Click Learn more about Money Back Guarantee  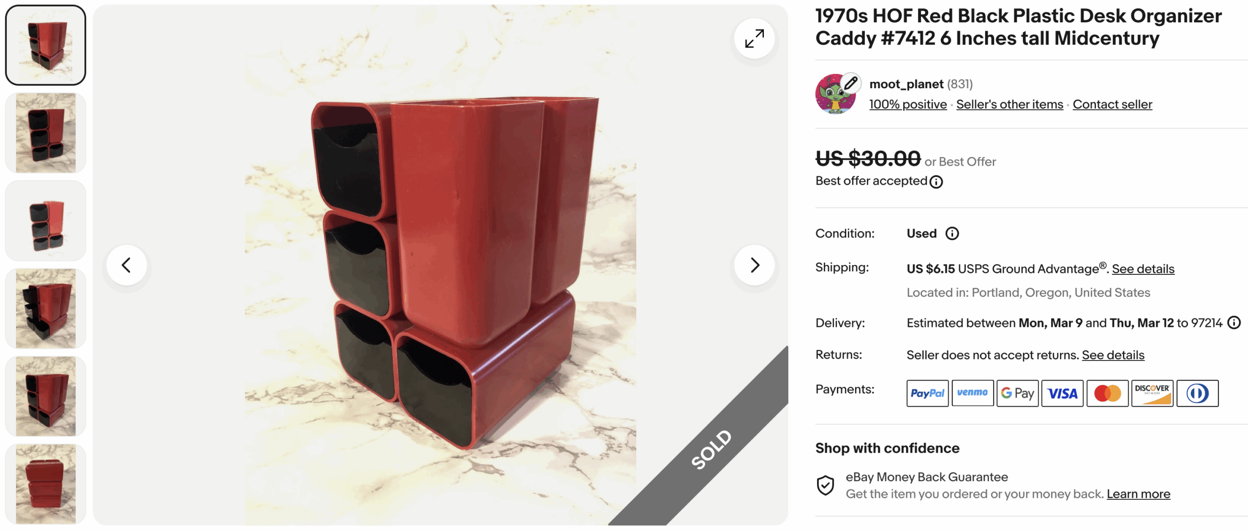(1138, 494)
